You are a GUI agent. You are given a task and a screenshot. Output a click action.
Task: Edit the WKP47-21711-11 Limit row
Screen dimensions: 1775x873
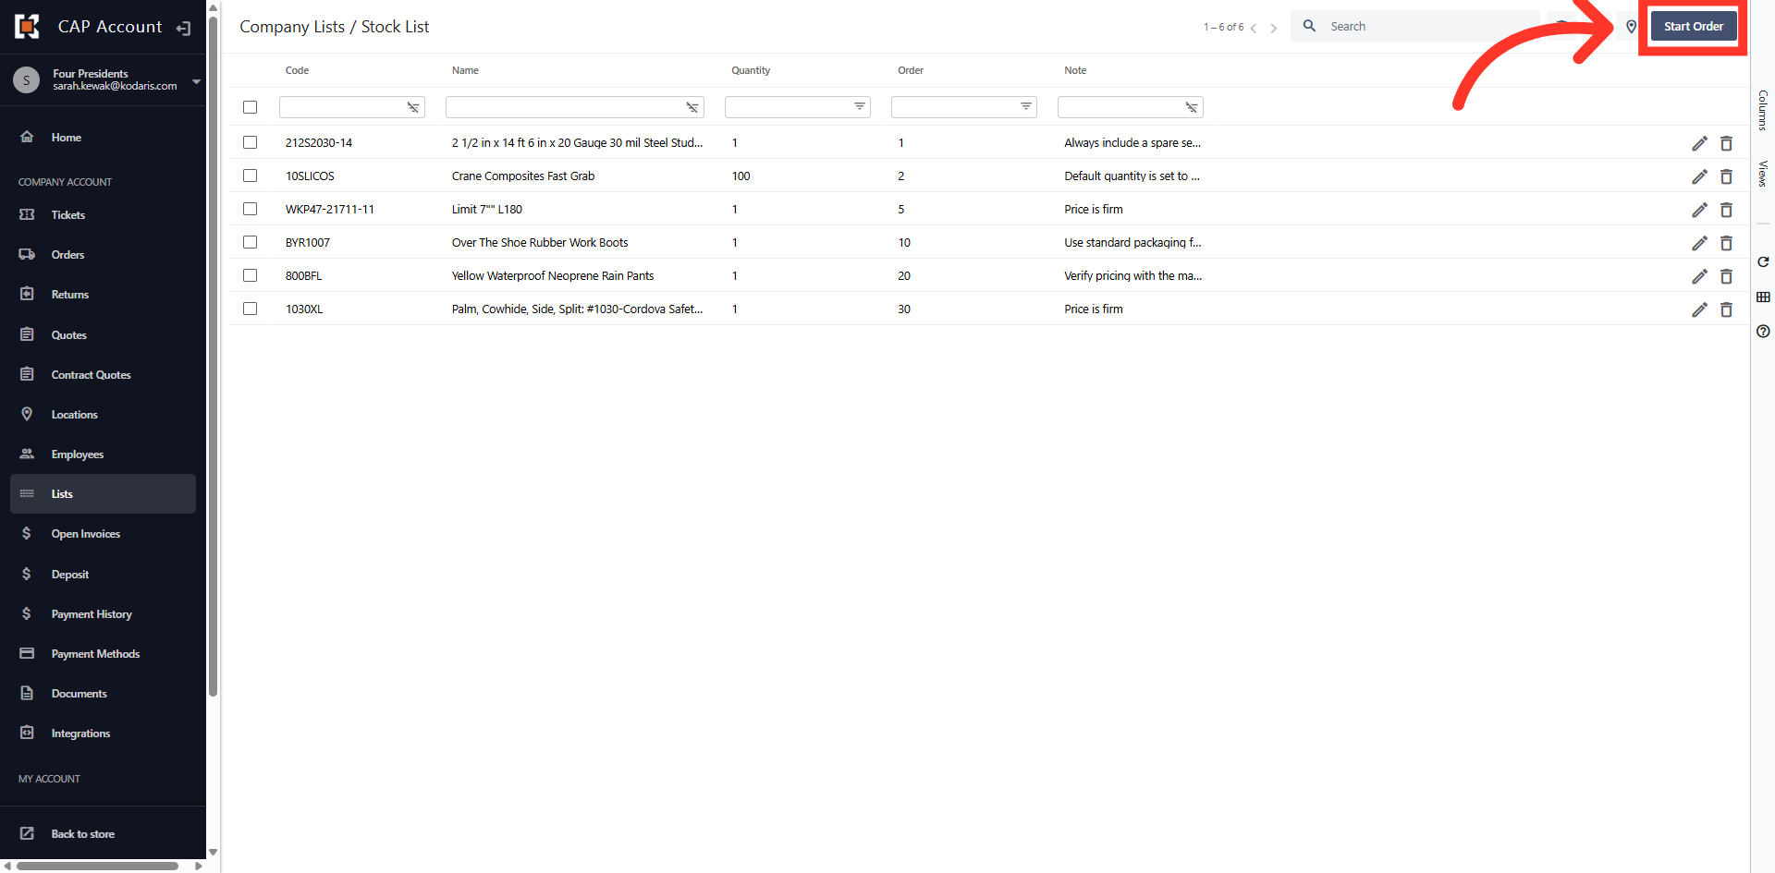(x=1699, y=210)
